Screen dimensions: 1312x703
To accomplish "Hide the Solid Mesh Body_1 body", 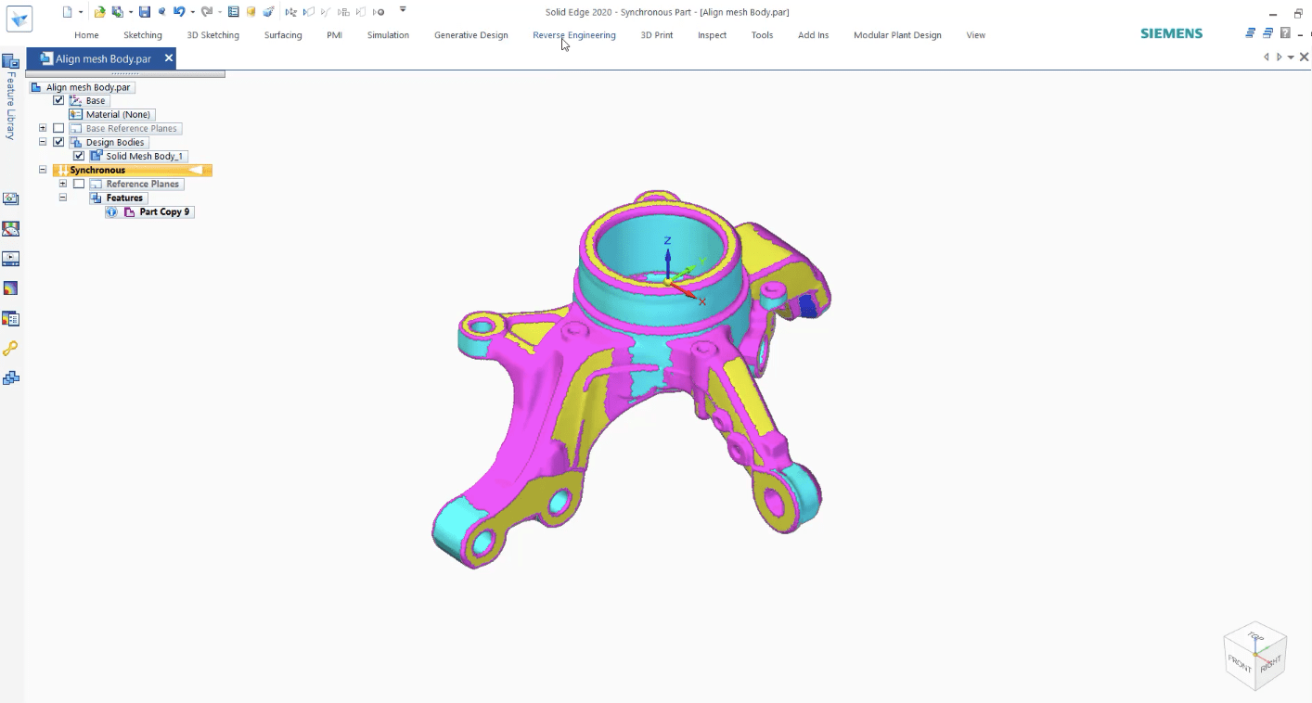I will pyautogui.click(x=79, y=156).
